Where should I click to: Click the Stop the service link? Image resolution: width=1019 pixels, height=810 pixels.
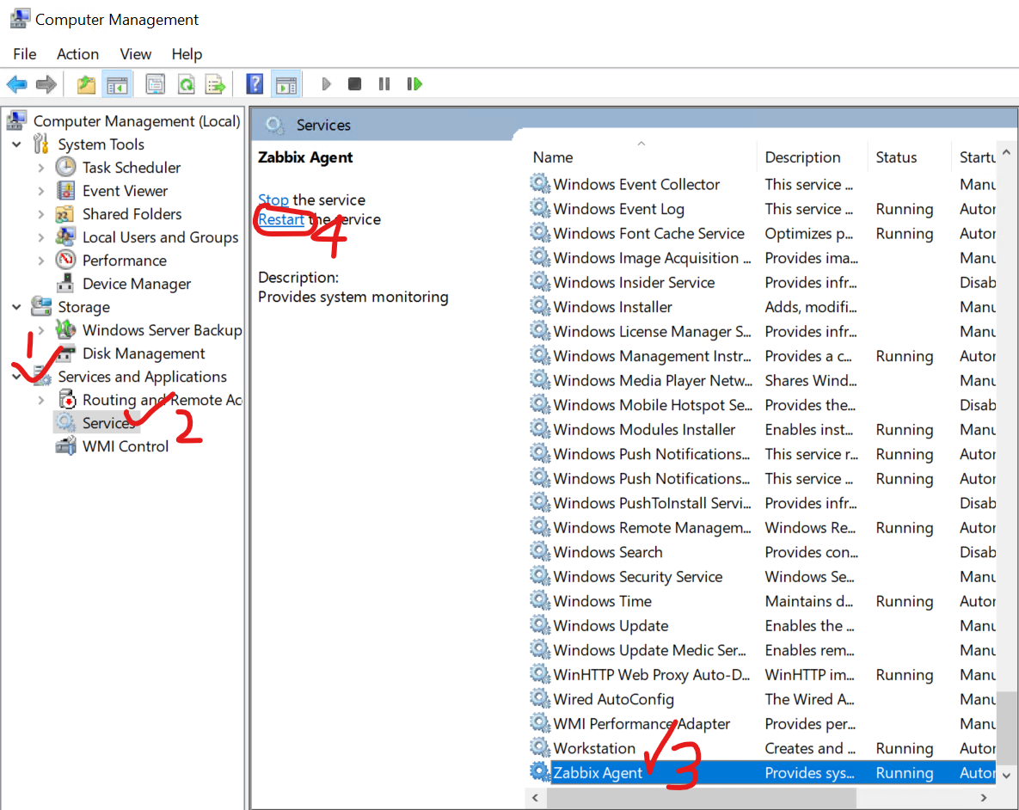273,199
